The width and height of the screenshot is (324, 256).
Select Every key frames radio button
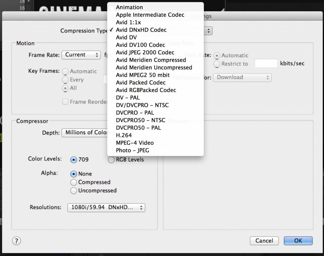click(x=65, y=80)
